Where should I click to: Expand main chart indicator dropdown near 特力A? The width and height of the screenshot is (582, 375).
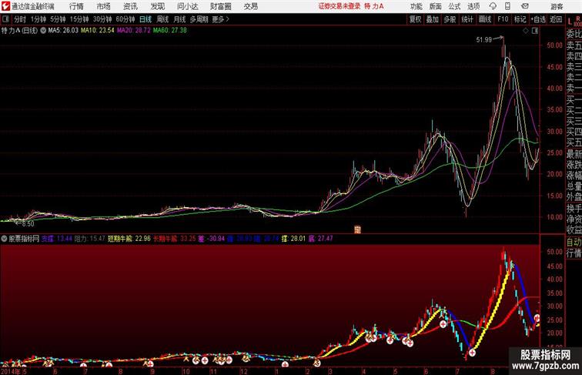(x=43, y=31)
